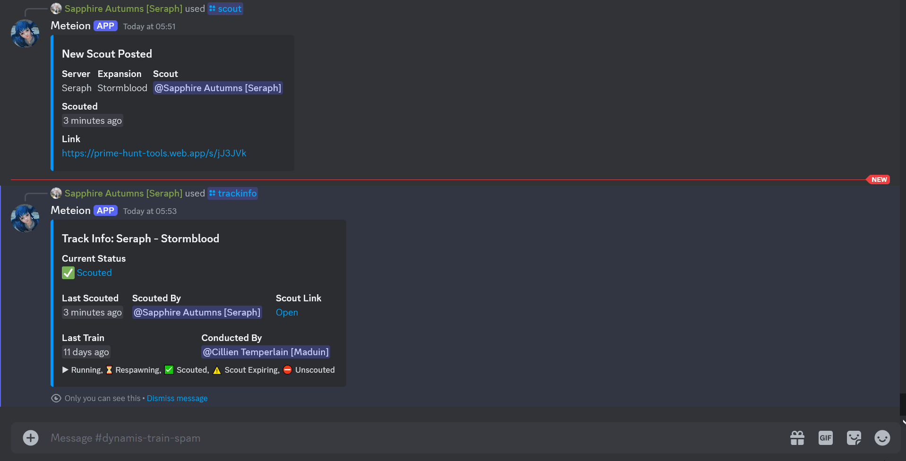Screen dimensions: 906x461
Task: Click @Sapphire Autumns mention in New Scout Posted
Action: tap(218, 88)
